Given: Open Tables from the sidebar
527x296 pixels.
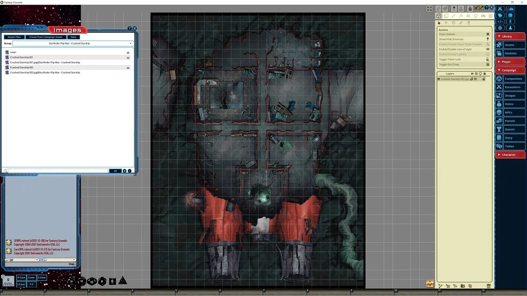Looking at the screenshot, I should tap(510, 146).
